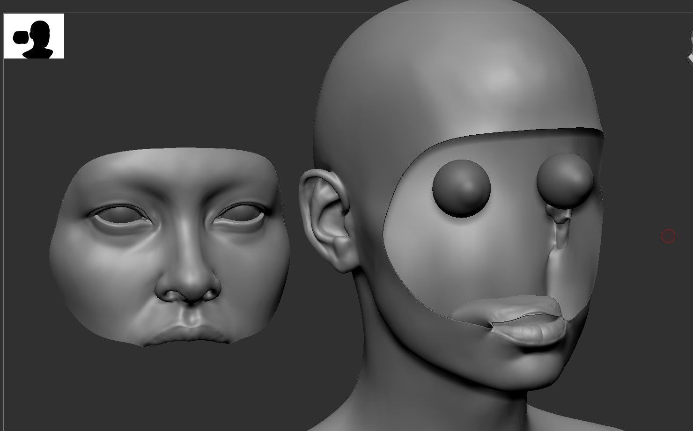Click the left eyeball sphere on head model
This screenshot has height=431, width=693.
coord(461,188)
